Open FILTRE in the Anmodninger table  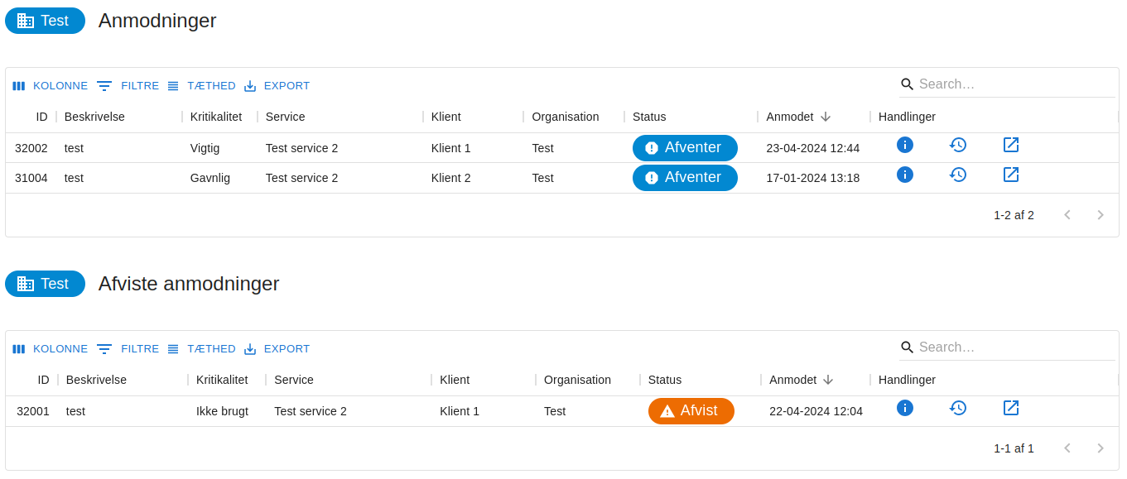[x=128, y=86]
